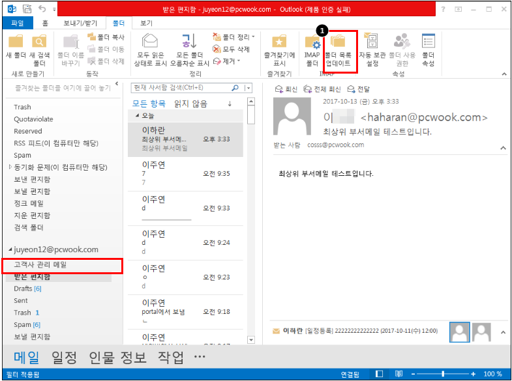Collapse the juyeon12@pcwook.com account tree
The image size is (512, 381).
point(10,249)
